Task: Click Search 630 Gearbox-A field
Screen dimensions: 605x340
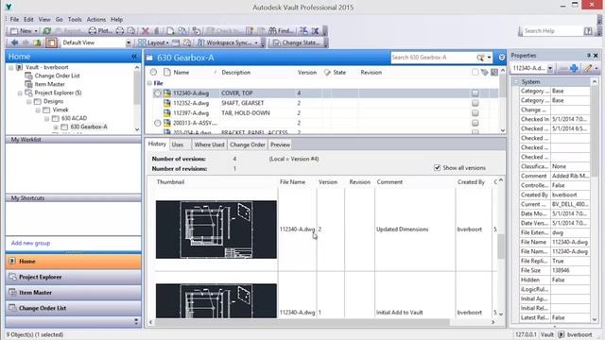Action: pyautogui.click(x=433, y=58)
